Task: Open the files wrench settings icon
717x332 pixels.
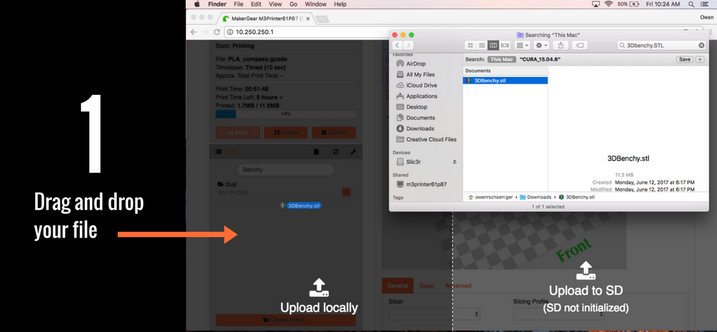Action: point(353,152)
